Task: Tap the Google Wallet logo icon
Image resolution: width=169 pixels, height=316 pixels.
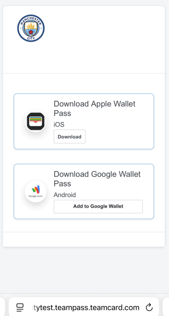Action: (x=36, y=191)
